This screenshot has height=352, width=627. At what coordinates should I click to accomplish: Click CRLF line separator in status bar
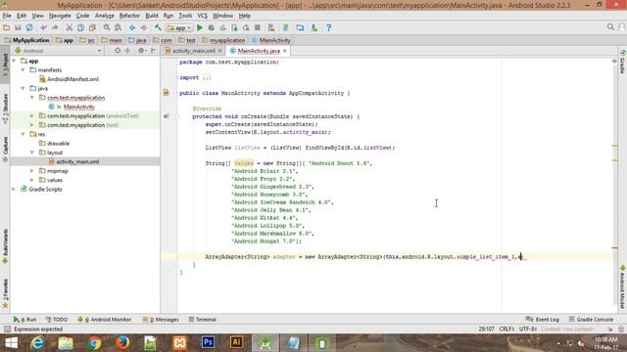tap(506, 329)
